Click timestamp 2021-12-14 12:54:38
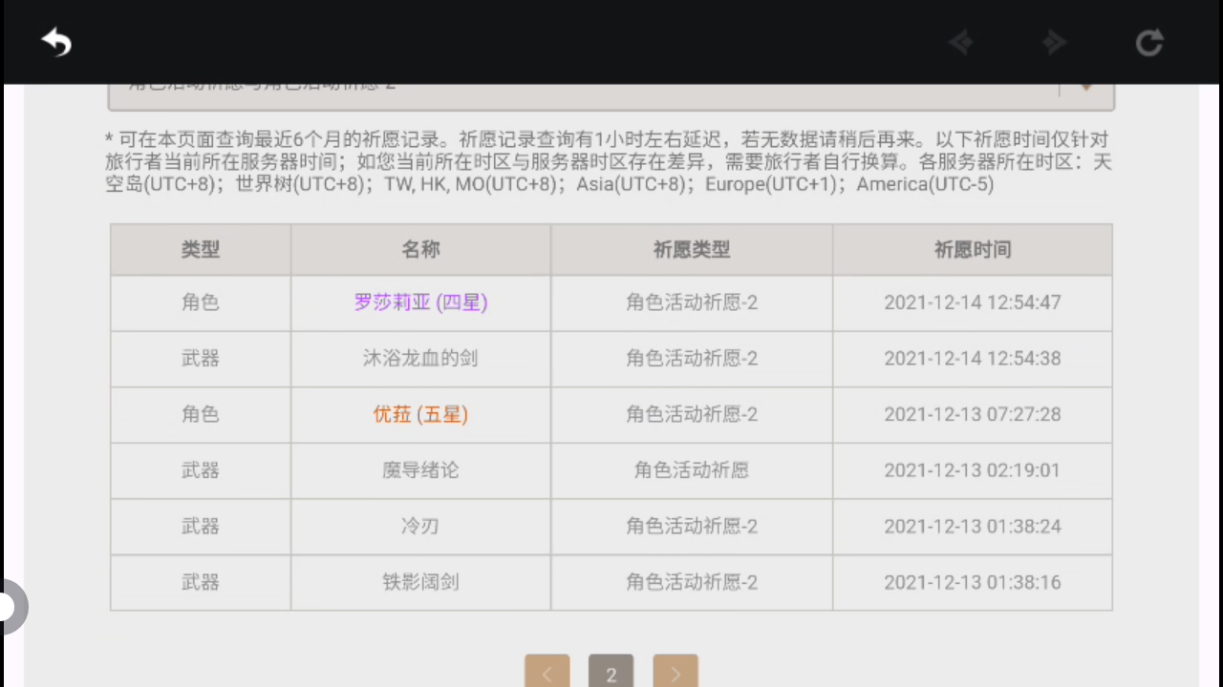This screenshot has width=1223, height=687. (x=973, y=359)
